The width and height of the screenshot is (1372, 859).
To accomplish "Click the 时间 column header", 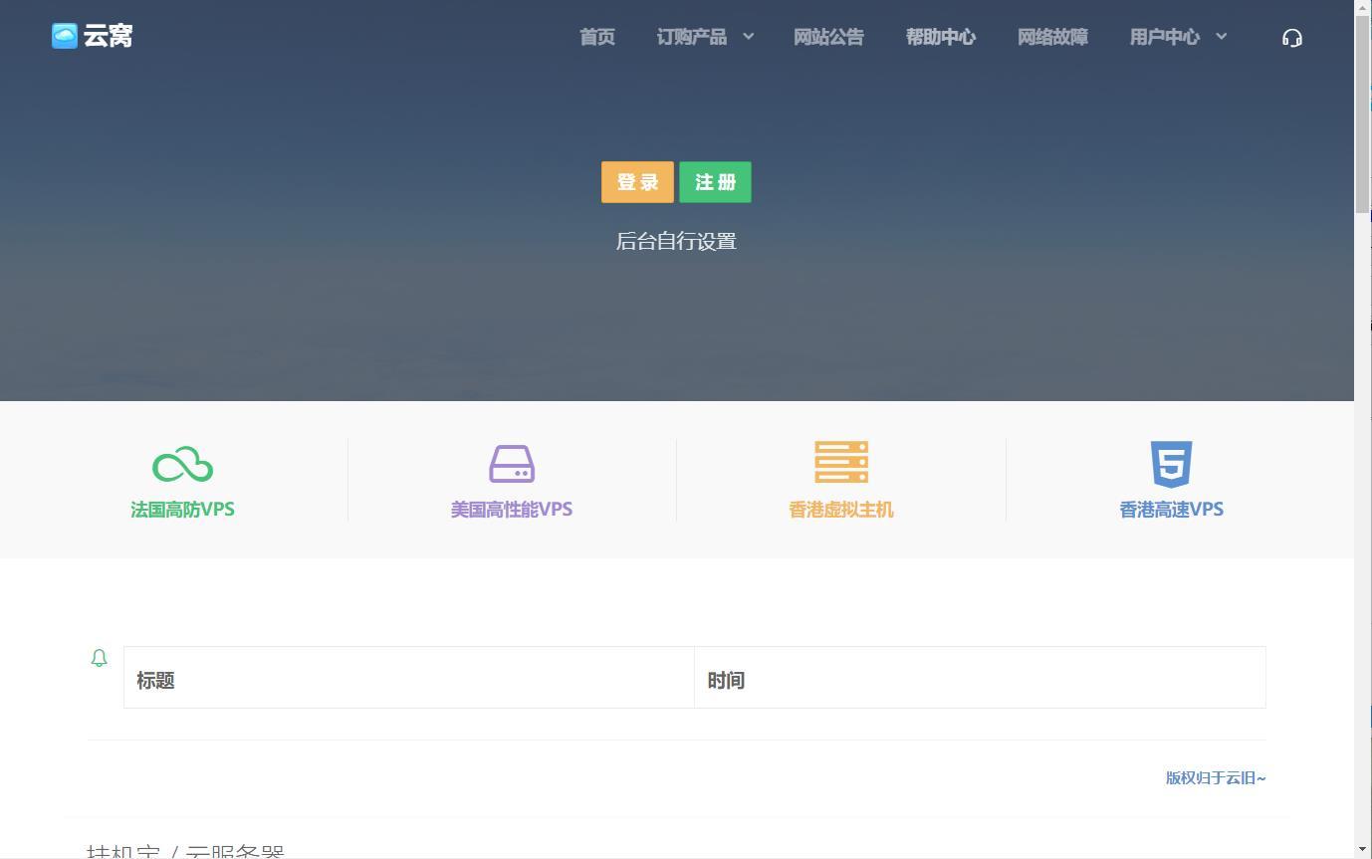I will click(726, 680).
